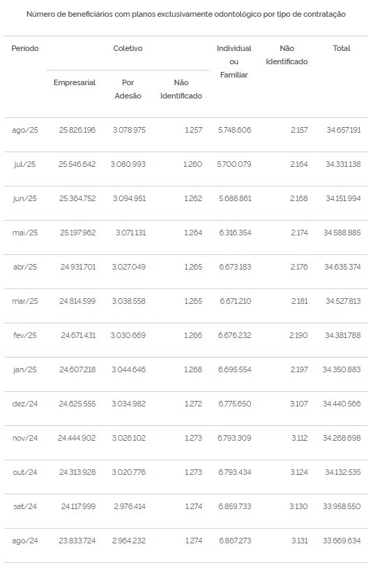Click mar/25 total value 34.527.813
This screenshot has width=373, height=565.
[343, 301]
